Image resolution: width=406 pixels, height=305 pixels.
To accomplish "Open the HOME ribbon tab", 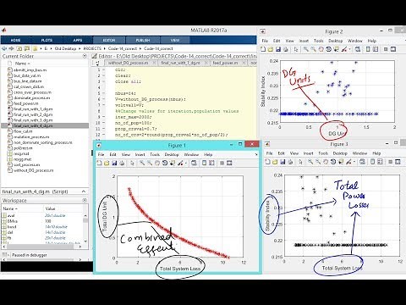I will (15, 40).
